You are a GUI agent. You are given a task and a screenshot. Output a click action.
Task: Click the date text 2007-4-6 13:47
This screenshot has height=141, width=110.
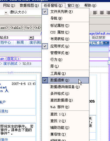pos(24,84)
